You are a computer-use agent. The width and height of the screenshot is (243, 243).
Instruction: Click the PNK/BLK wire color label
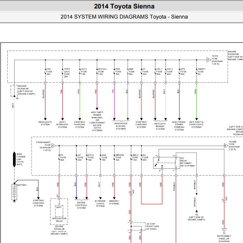tap(174, 186)
